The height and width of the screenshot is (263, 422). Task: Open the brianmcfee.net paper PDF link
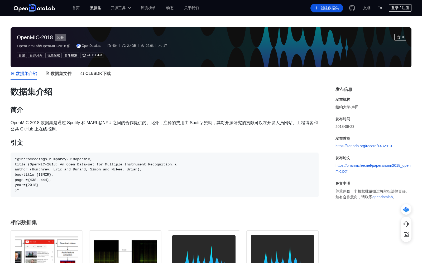pos(373,168)
